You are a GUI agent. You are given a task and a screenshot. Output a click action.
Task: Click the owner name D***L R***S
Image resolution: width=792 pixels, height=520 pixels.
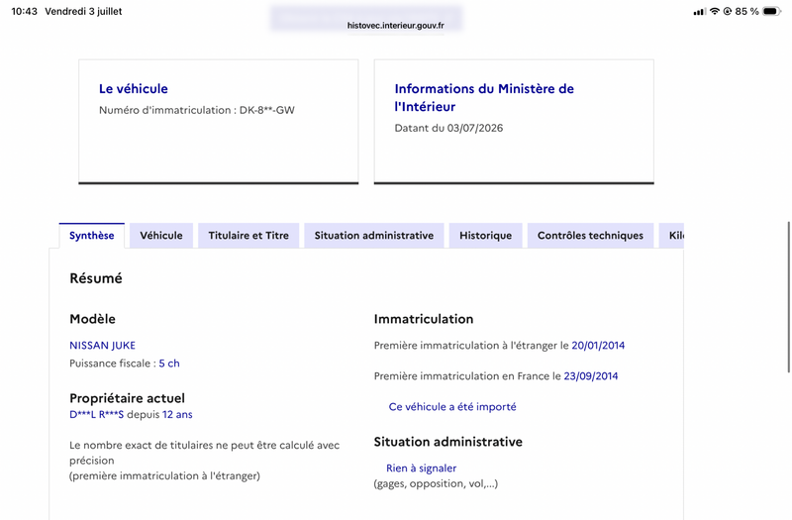coord(96,414)
